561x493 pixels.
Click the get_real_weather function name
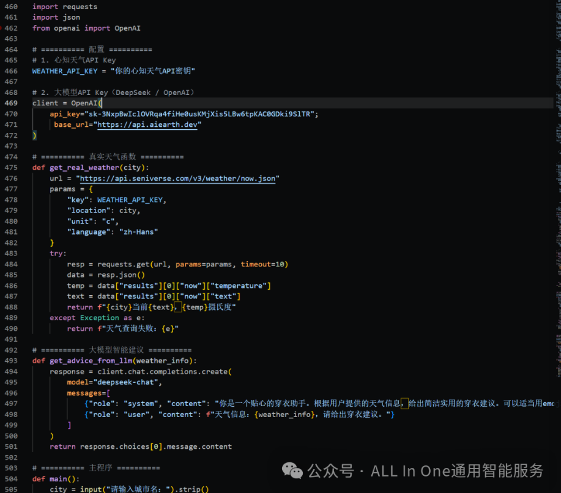point(84,168)
